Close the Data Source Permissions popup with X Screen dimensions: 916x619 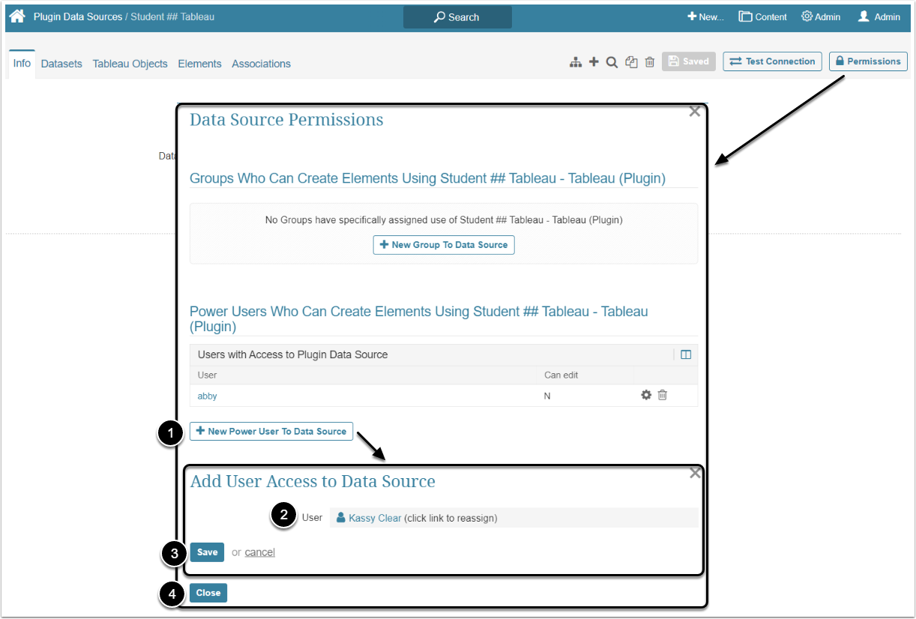click(x=695, y=112)
